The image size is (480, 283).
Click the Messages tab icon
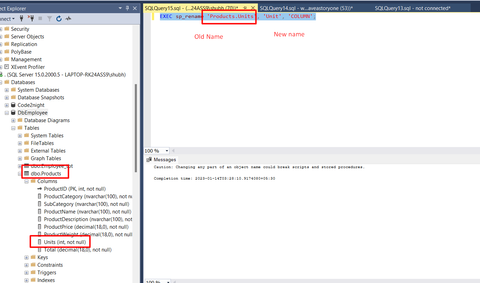point(149,159)
